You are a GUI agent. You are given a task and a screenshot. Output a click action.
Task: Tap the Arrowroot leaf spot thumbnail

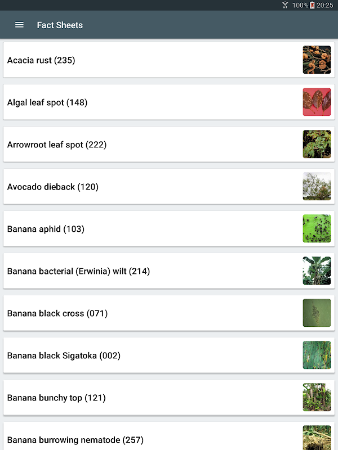point(317,144)
